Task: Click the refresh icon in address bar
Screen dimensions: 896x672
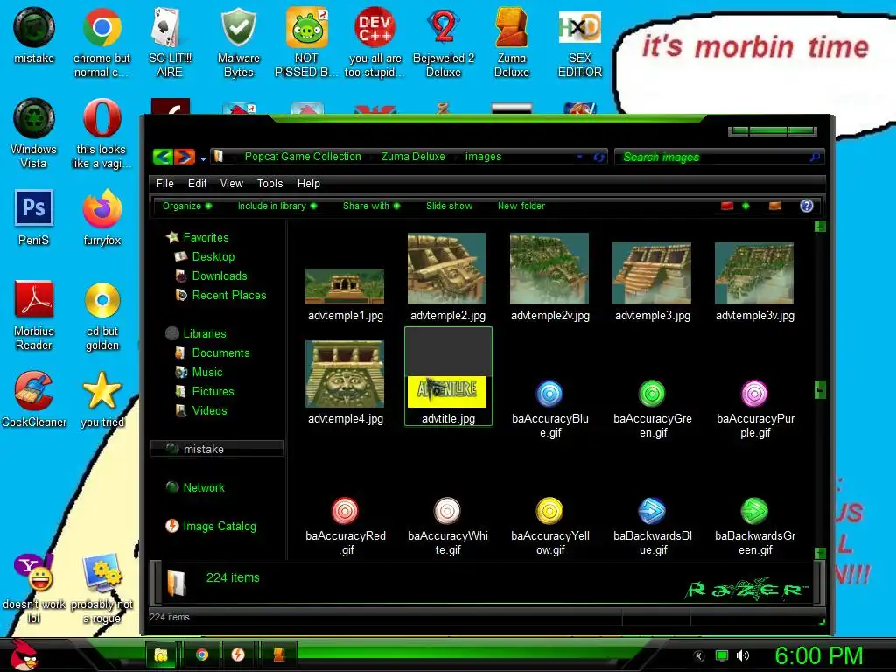Action: click(x=598, y=157)
